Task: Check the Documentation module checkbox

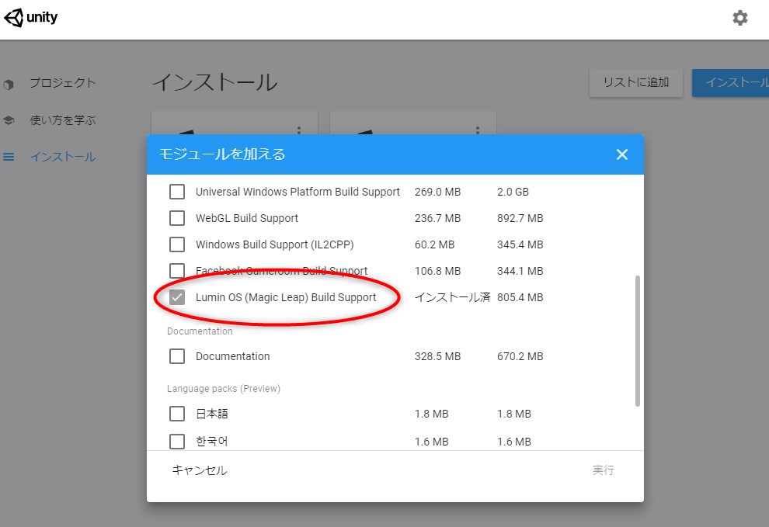Action: pyautogui.click(x=177, y=356)
